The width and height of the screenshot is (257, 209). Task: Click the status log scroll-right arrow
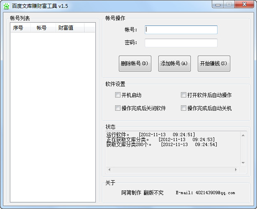click(236, 170)
